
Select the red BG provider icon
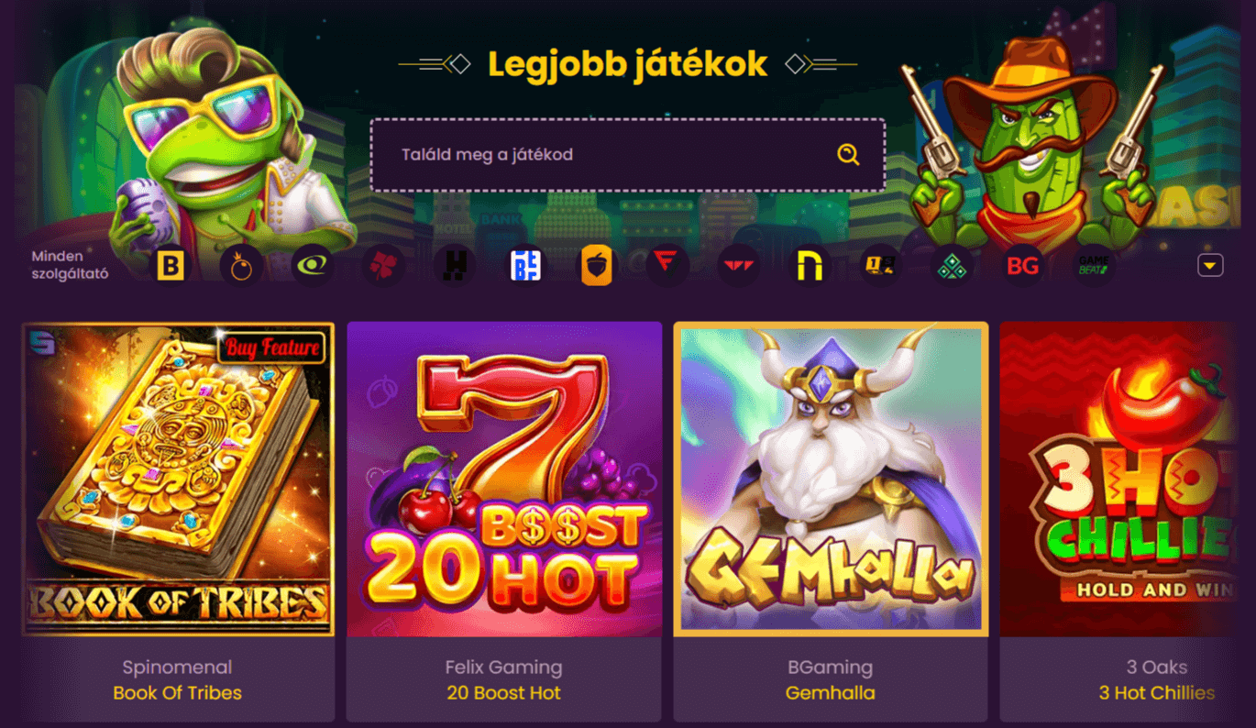[1022, 266]
